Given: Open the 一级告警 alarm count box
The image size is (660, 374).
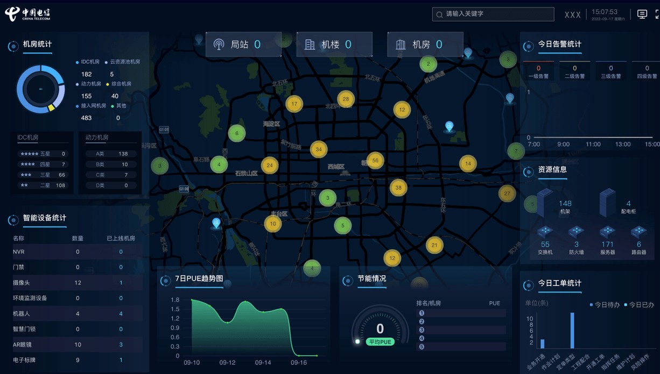Looking at the screenshot, I should coord(538,71).
